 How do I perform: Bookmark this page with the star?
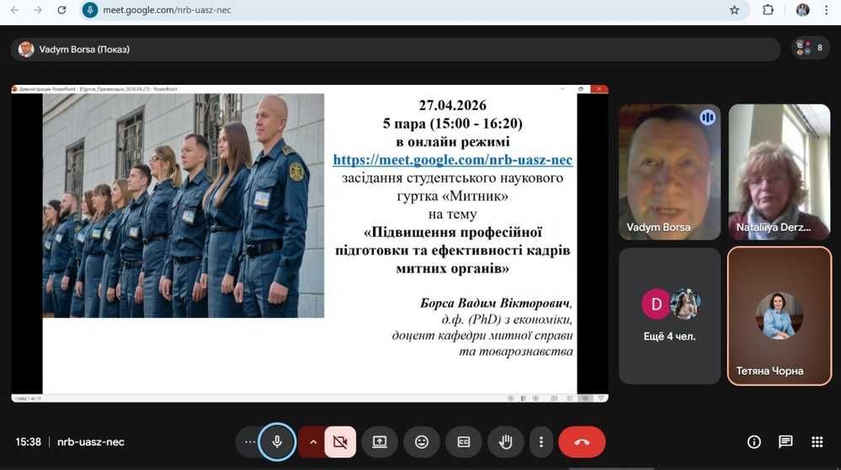tap(734, 10)
